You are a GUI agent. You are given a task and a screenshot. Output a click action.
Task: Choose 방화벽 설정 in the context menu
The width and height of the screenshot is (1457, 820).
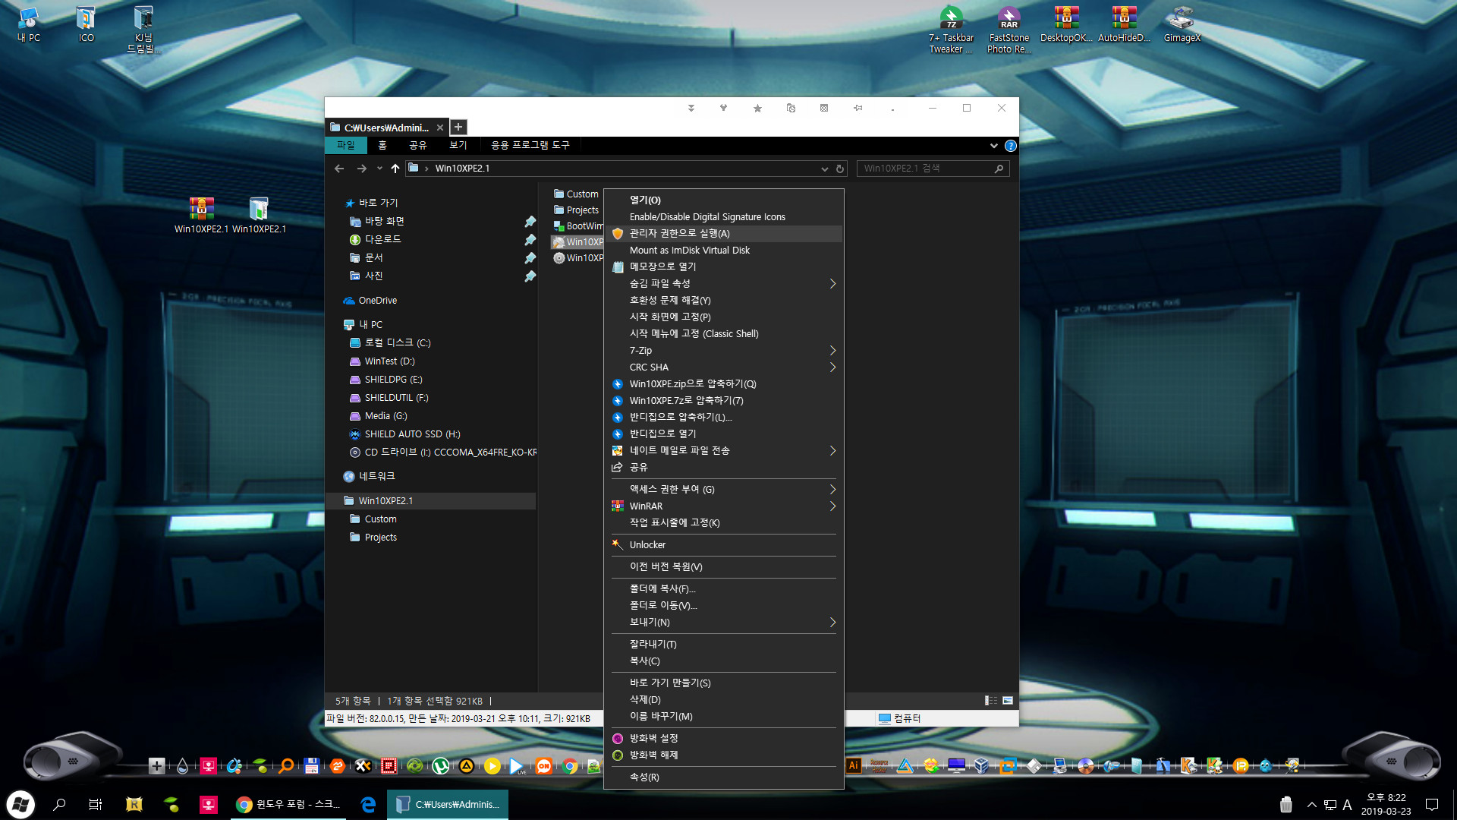coord(723,739)
